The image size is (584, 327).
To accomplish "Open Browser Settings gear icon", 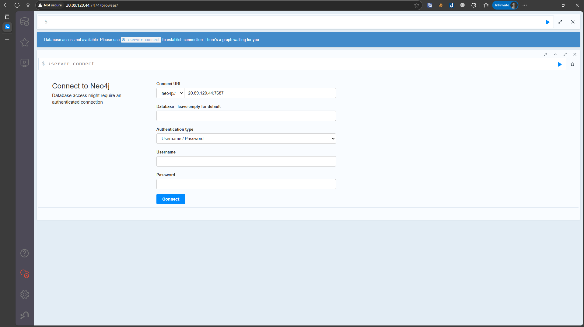I will [25, 294].
